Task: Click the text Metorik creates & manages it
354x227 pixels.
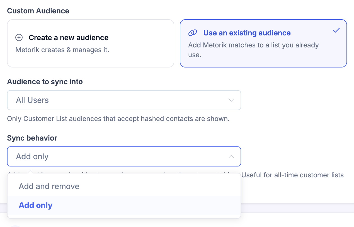Action: (x=62, y=50)
